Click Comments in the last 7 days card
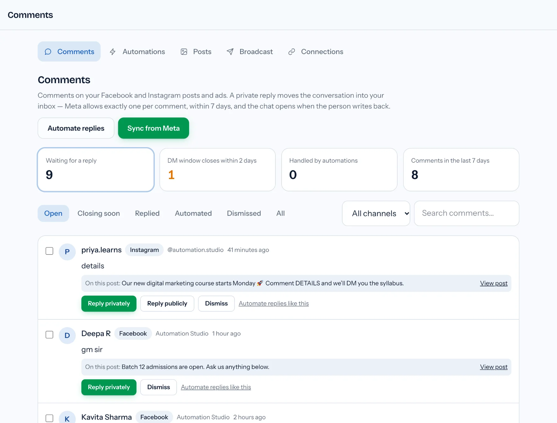Screen dimensions: 557x423 (461, 170)
